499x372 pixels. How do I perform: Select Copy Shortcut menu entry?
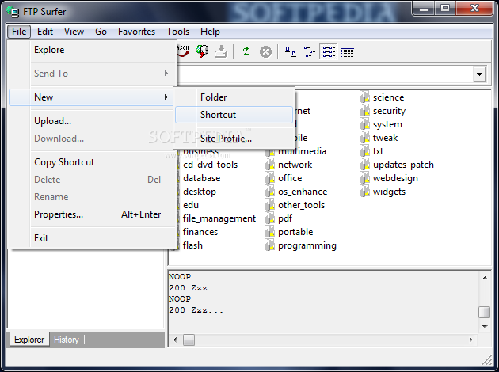click(x=93, y=162)
